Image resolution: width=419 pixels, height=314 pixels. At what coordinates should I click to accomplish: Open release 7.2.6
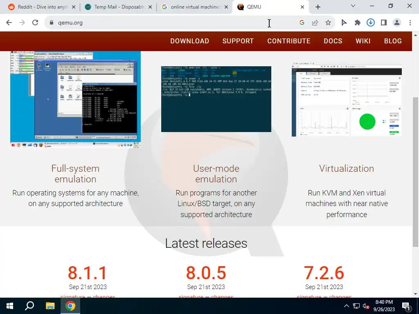[324, 273]
